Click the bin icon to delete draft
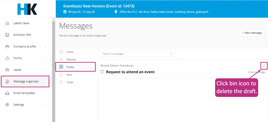This screenshot has width=268, height=122. (x=264, y=66)
